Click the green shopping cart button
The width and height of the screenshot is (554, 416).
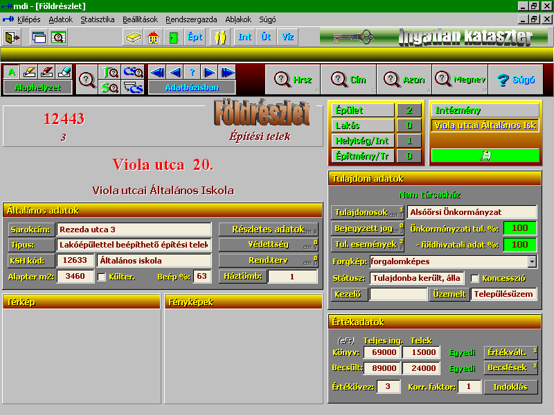coord(485,155)
